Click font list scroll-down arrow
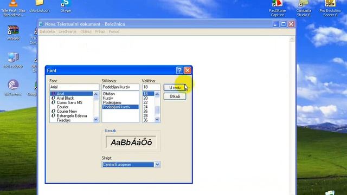Viewport: 347px width, 195px height. [95, 120]
